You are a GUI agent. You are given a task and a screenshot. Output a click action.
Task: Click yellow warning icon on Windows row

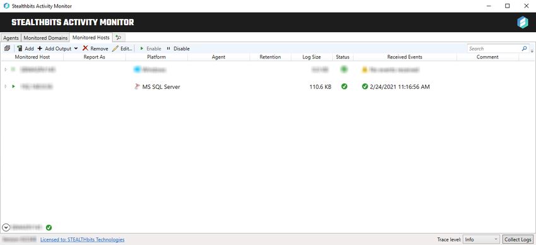(x=364, y=70)
